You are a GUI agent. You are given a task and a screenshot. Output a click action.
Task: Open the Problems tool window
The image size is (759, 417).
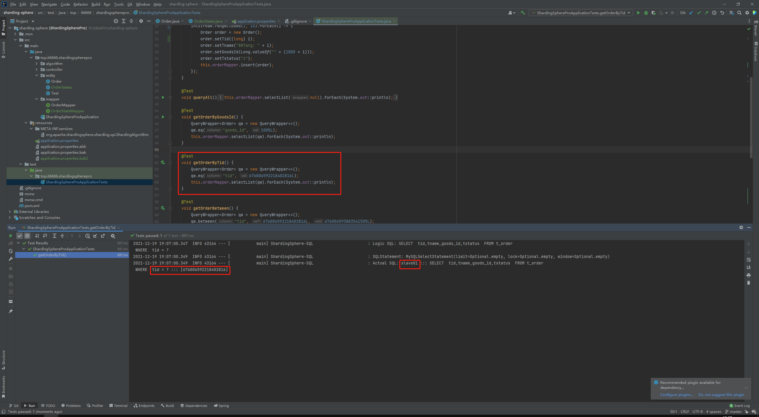(x=71, y=406)
